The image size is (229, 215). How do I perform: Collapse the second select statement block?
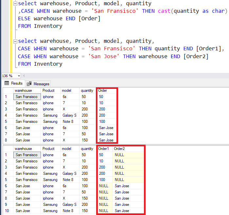pos(15,41)
